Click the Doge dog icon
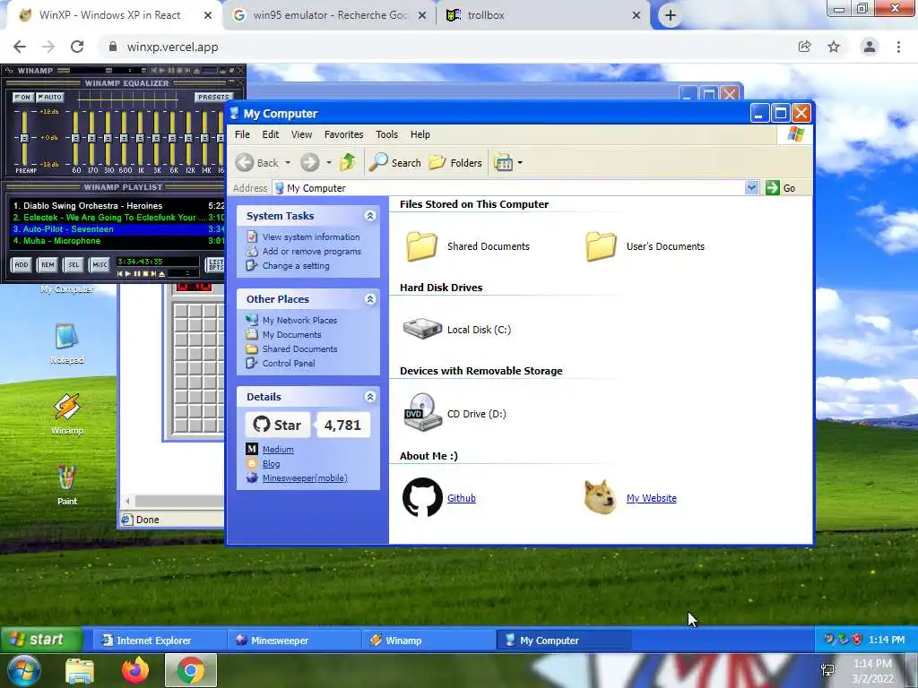 (601, 497)
